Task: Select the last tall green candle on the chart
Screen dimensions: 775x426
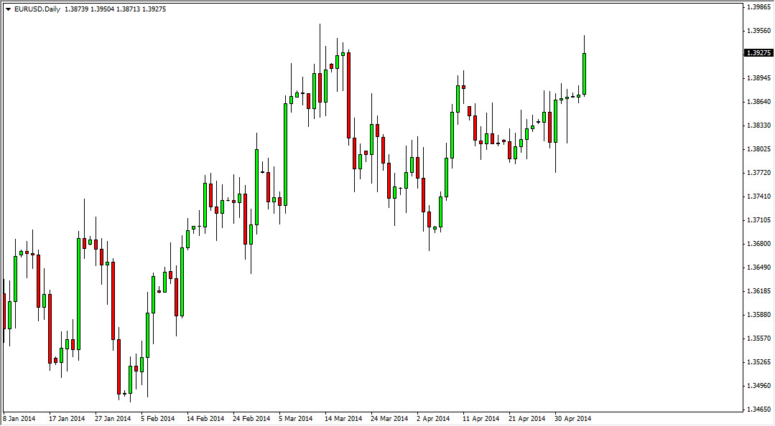Action: 584,74
